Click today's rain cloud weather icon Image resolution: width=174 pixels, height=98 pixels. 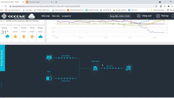(x=7, y=36)
